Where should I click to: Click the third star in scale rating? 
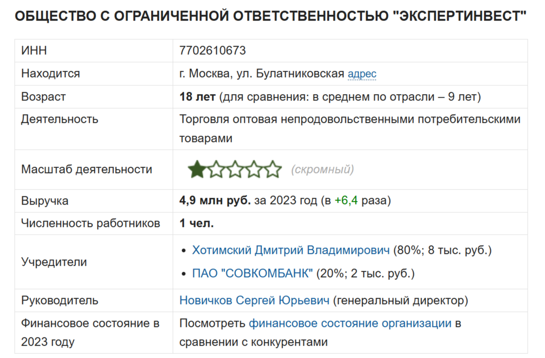(235, 169)
